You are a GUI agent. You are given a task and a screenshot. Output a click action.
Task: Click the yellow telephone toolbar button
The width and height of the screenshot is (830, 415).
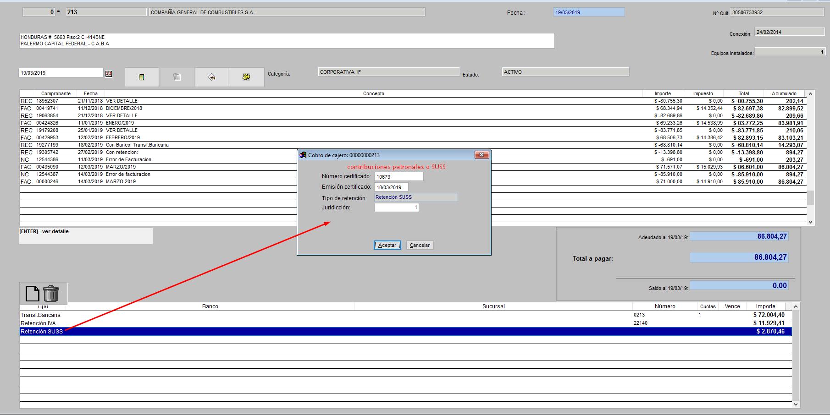coord(246,77)
